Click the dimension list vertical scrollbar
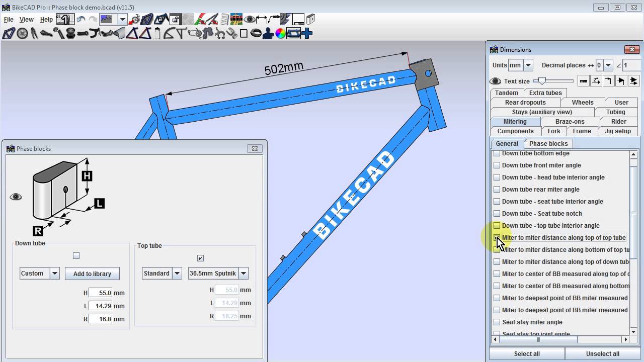Viewport: 644px width, 362px height. (x=633, y=242)
